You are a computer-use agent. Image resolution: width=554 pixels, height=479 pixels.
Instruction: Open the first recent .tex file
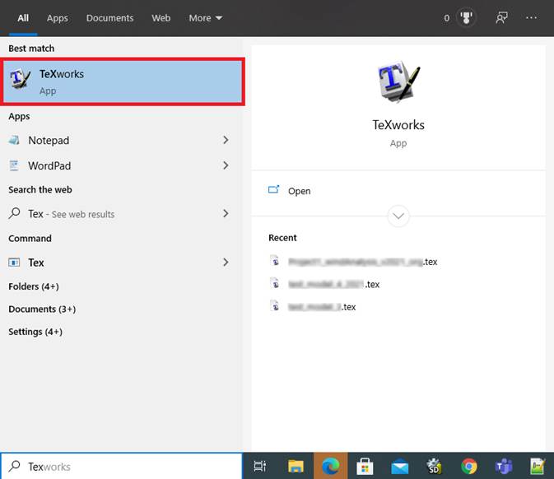(x=362, y=262)
